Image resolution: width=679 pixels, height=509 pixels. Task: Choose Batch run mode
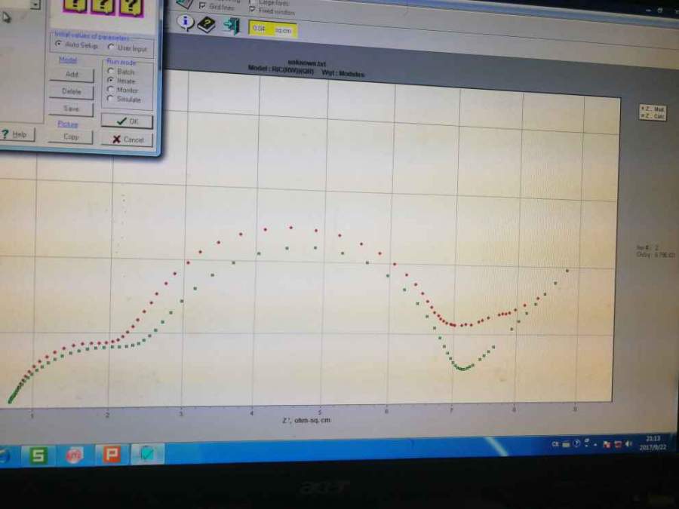(x=110, y=71)
